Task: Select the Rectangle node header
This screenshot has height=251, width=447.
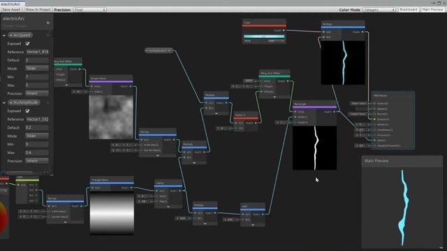Action: (x=314, y=104)
